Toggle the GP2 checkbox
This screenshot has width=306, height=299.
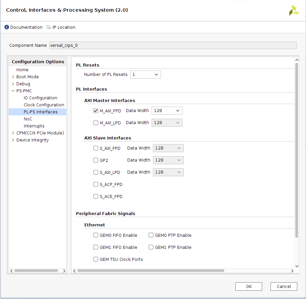point(96,160)
